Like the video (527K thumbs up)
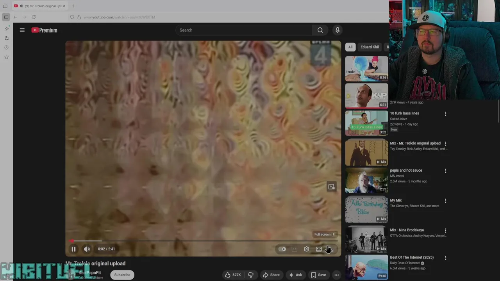Viewport: 500px width, 281px height. click(232, 275)
